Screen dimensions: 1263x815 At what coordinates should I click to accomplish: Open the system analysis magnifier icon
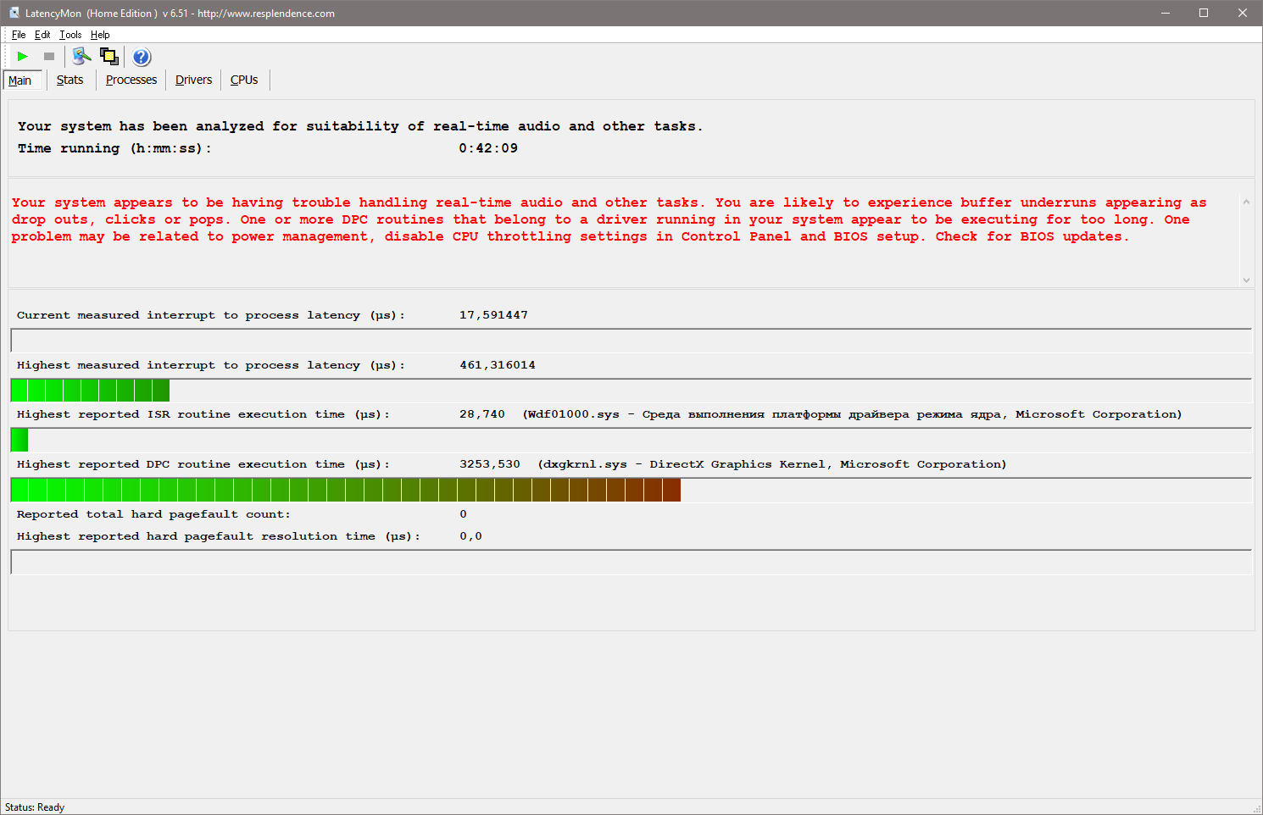tap(81, 57)
